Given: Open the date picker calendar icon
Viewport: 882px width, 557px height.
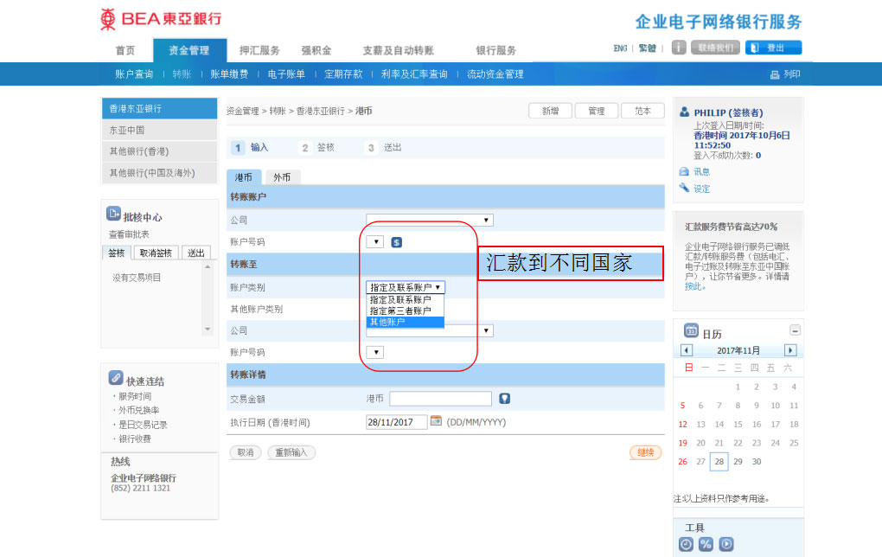Looking at the screenshot, I should (436, 421).
